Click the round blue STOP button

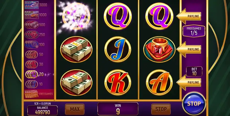click(194, 104)
